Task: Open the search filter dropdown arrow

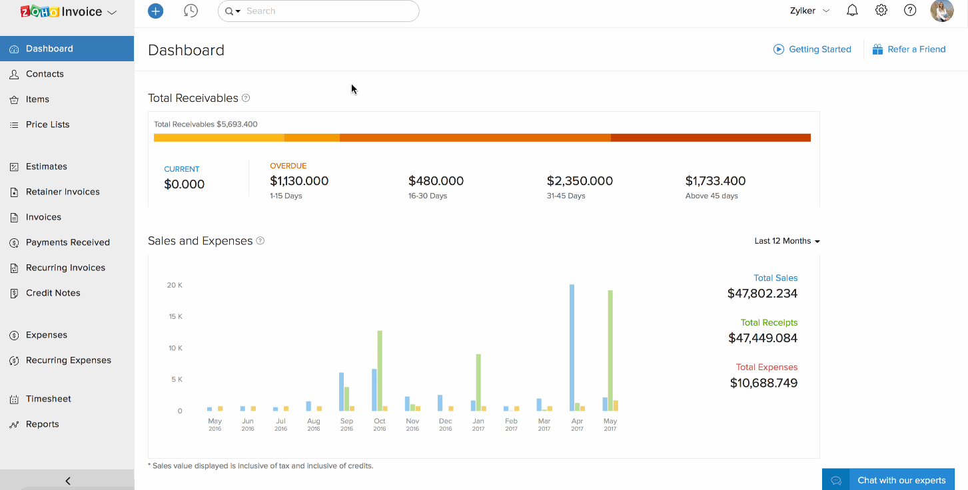Action: [x=233, y=11]
